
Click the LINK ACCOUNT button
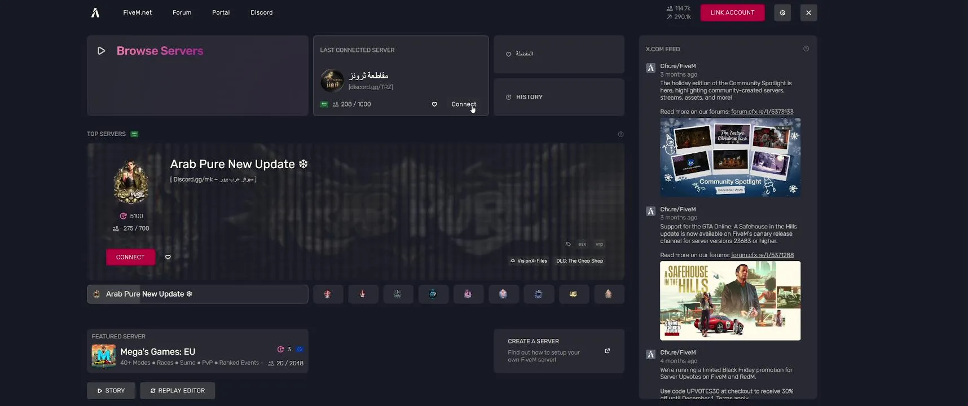tap(732, 12)
